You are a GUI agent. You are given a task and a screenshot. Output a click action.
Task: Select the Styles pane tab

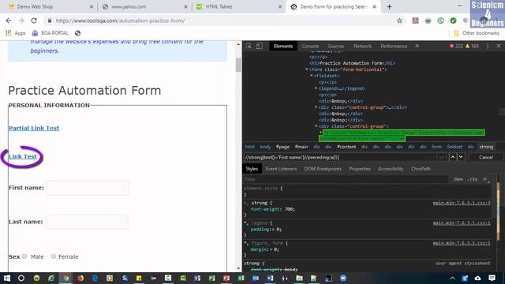(x=252, y=169)
